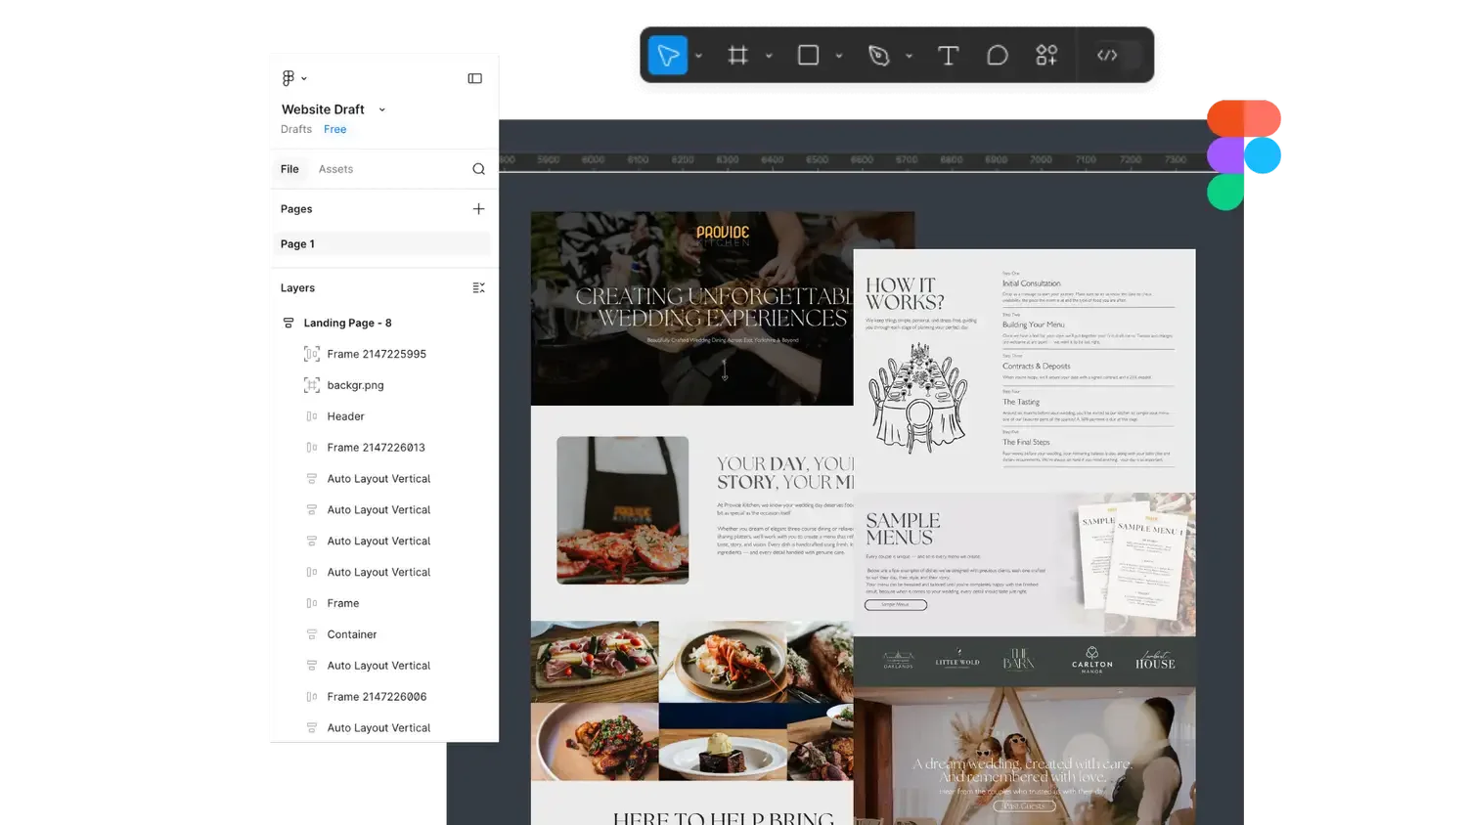Open the Figma main menu icon

289,78
